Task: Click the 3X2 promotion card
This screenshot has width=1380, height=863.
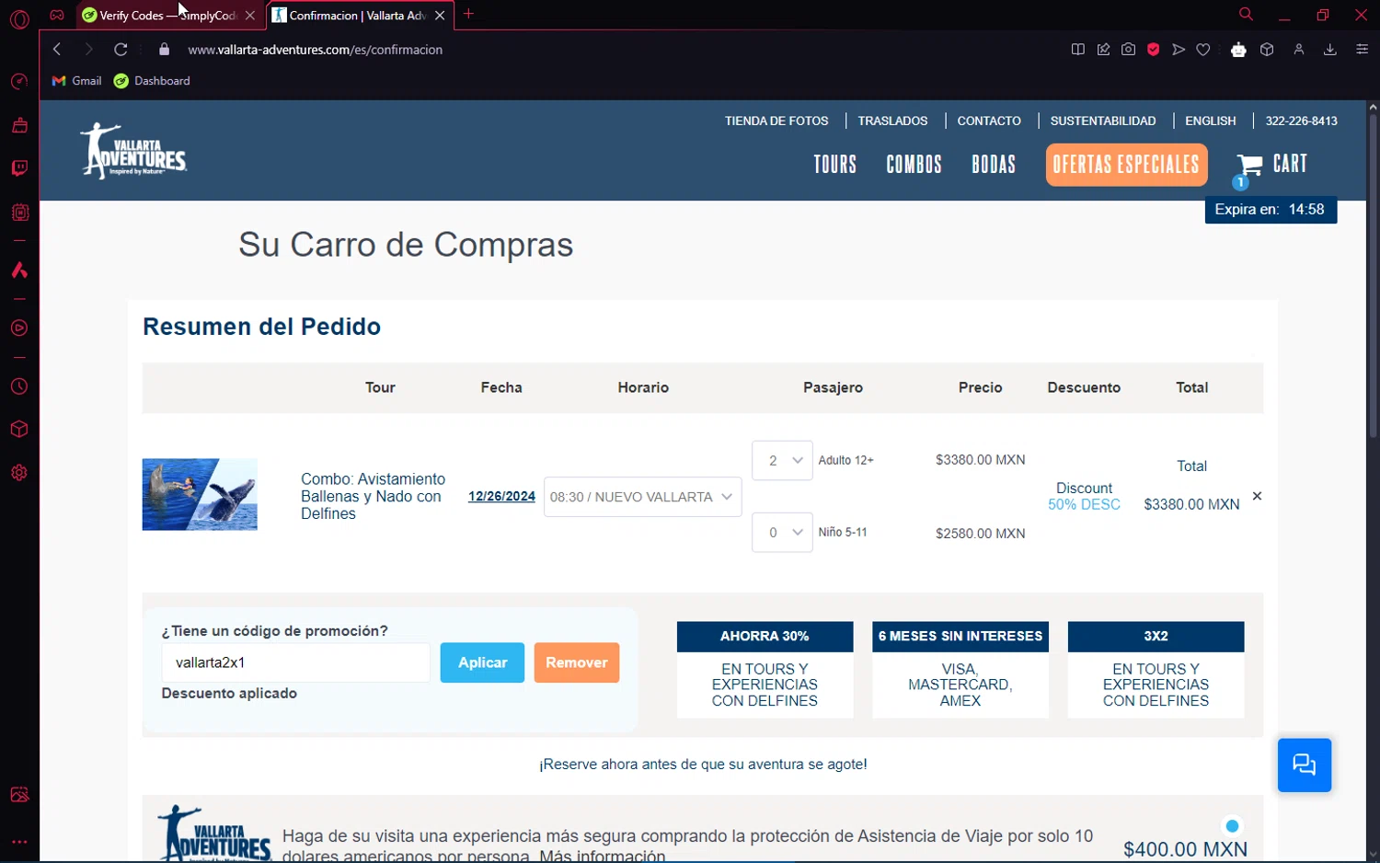Action: click(1156, 670)
